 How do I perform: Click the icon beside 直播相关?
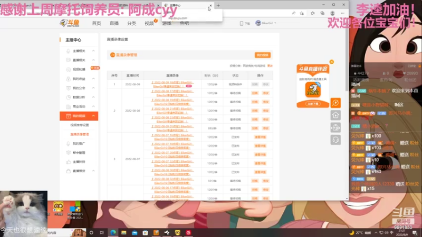68,60
